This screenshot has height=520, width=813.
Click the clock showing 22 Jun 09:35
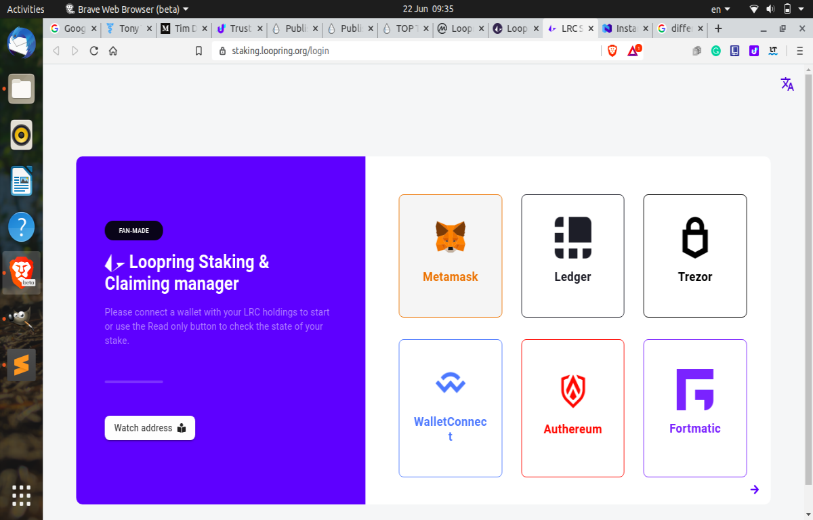pos(428,9)
